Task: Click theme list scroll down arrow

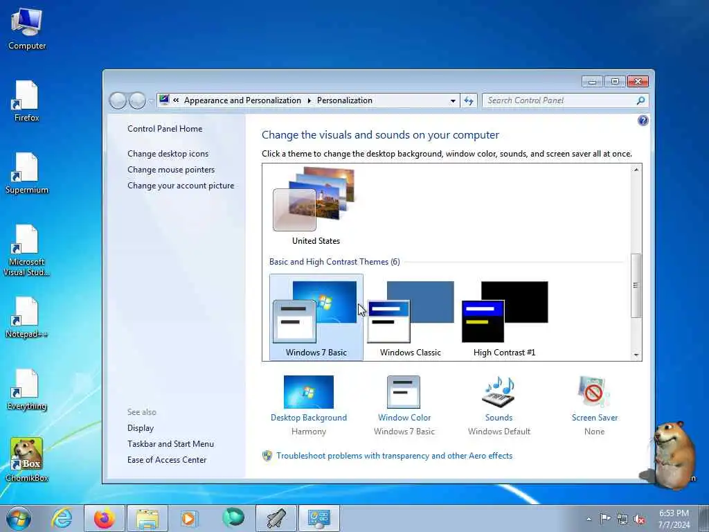Action: pyautogui.click(x=636, y=355)
